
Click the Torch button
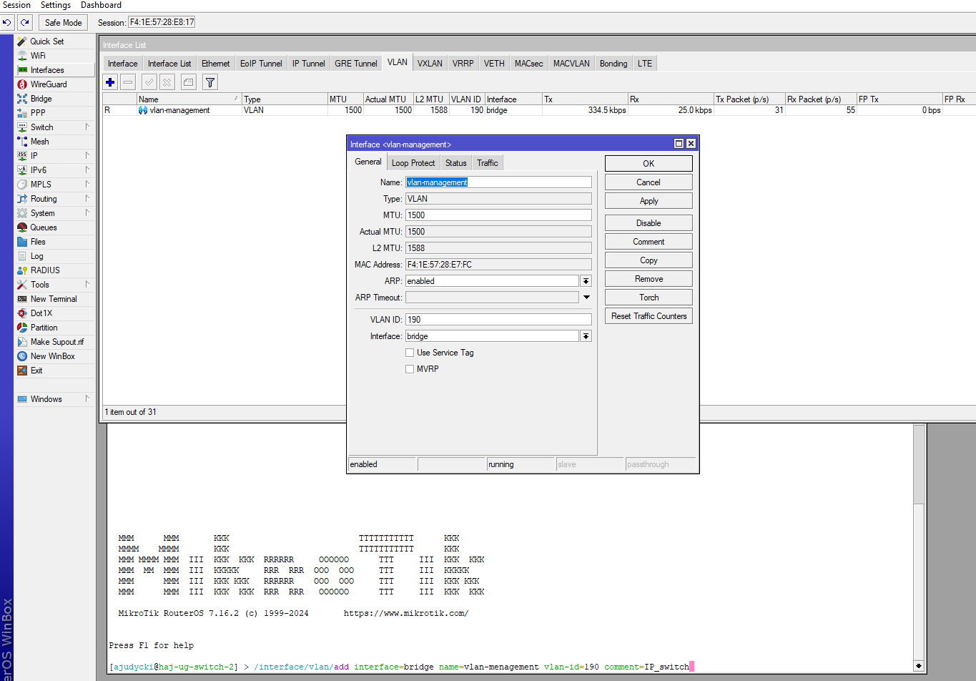(649, 298)
